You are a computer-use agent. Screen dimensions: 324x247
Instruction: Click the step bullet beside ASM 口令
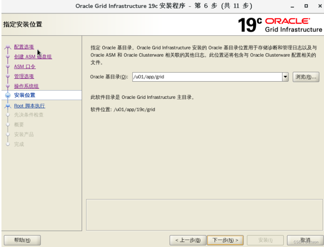[8, 66]
